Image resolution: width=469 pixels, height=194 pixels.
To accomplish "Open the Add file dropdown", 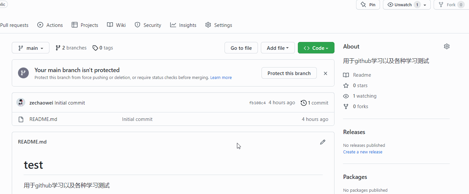I will pos(278,48).
